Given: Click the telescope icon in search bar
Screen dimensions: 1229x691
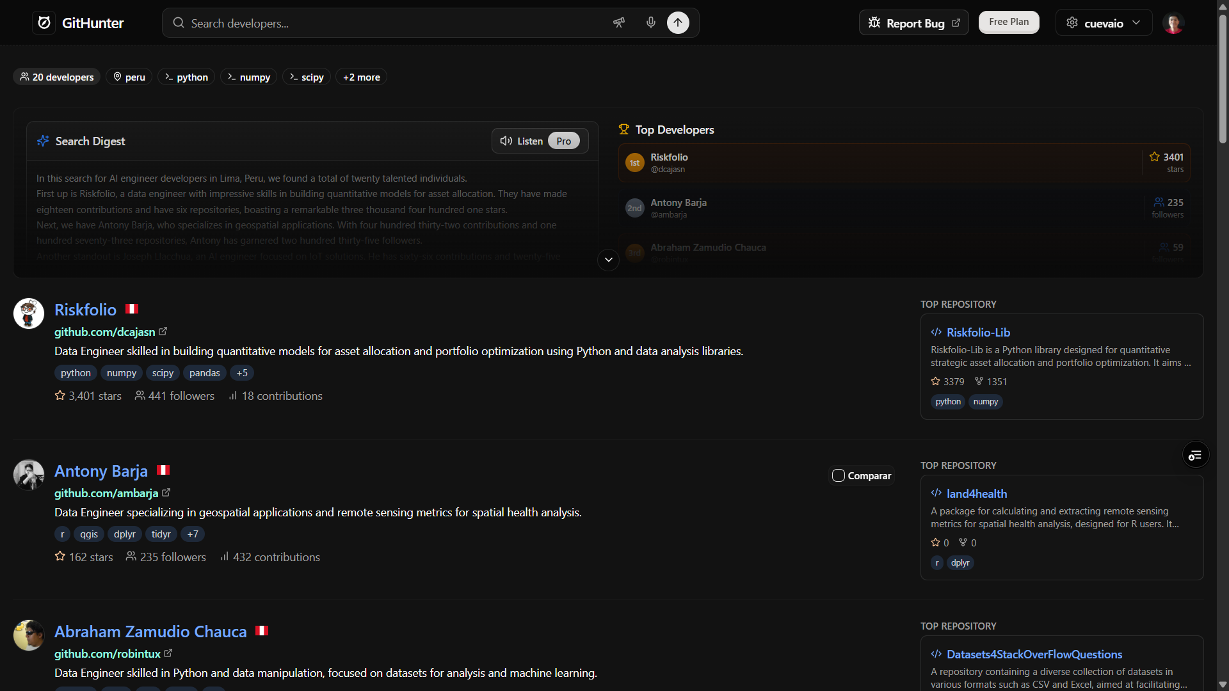Looking at the screenshot, I should 618,23.
